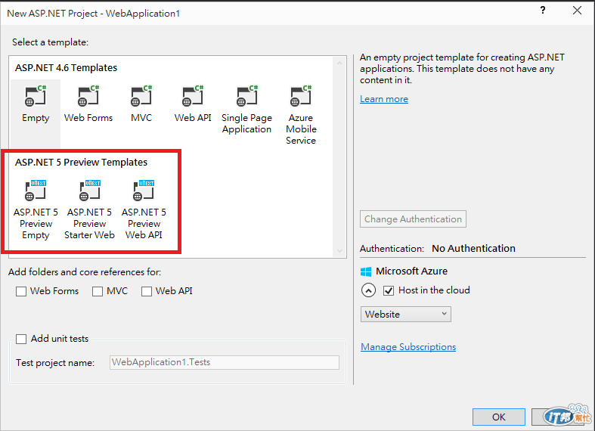Uncheck Host in the cloud
Image resolution: width=595 pixels, height=431 pixels.
coord(388,290)
